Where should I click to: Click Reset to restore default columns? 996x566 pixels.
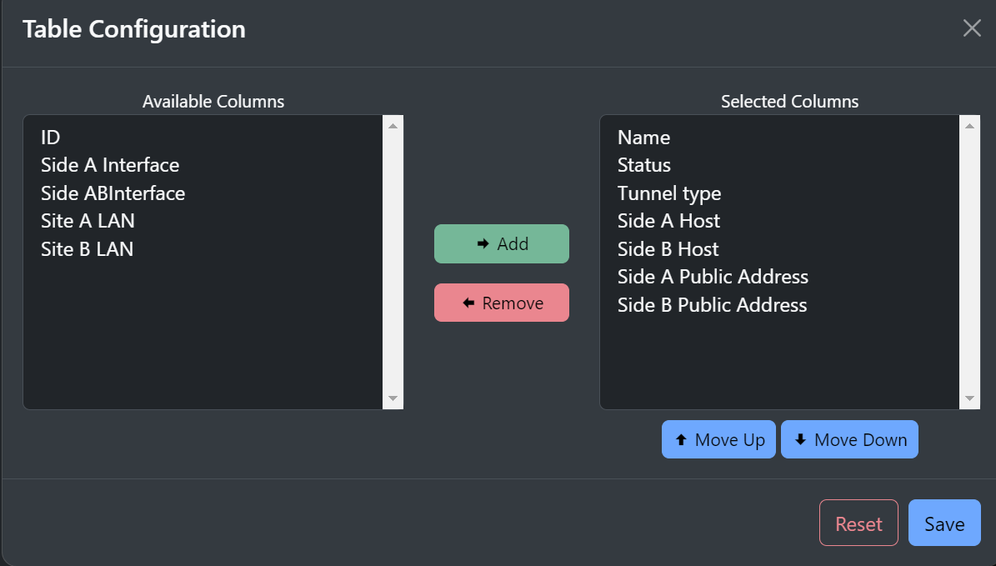tap(858, 523)
